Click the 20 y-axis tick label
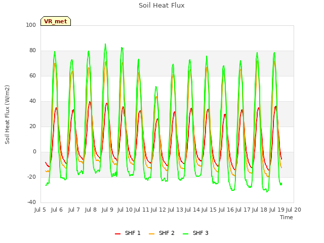The height and width of the screenshot is (243, 324). [32, 126]
